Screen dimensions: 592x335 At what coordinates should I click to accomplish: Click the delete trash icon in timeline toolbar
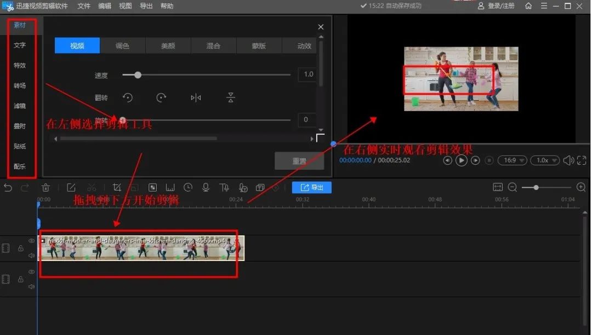(46, 188)
